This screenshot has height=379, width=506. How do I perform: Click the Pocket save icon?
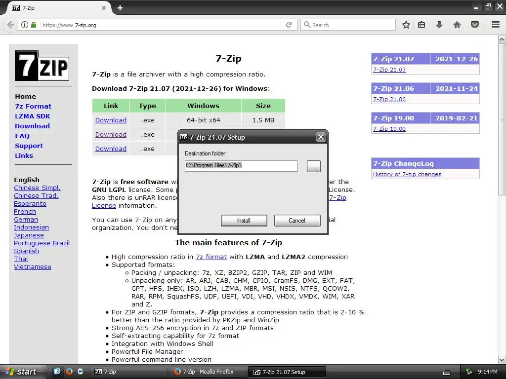point(475,25)
